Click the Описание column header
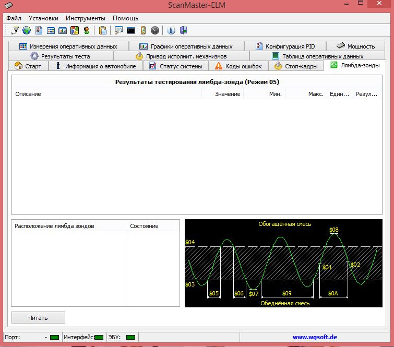The width and height of the screenshot is (394, 347). [x=28, y=94]
